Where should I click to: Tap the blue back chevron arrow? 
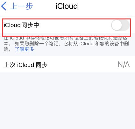click(4, 6)
